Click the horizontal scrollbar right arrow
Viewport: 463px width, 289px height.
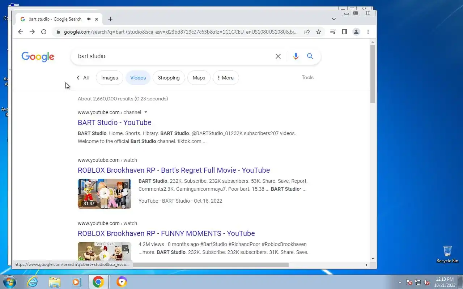click(x=366, y=265)
